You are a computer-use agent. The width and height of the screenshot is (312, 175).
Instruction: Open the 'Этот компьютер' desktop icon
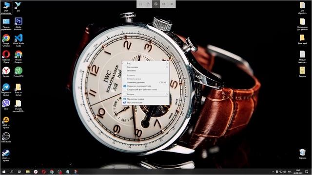coord(6,8)
